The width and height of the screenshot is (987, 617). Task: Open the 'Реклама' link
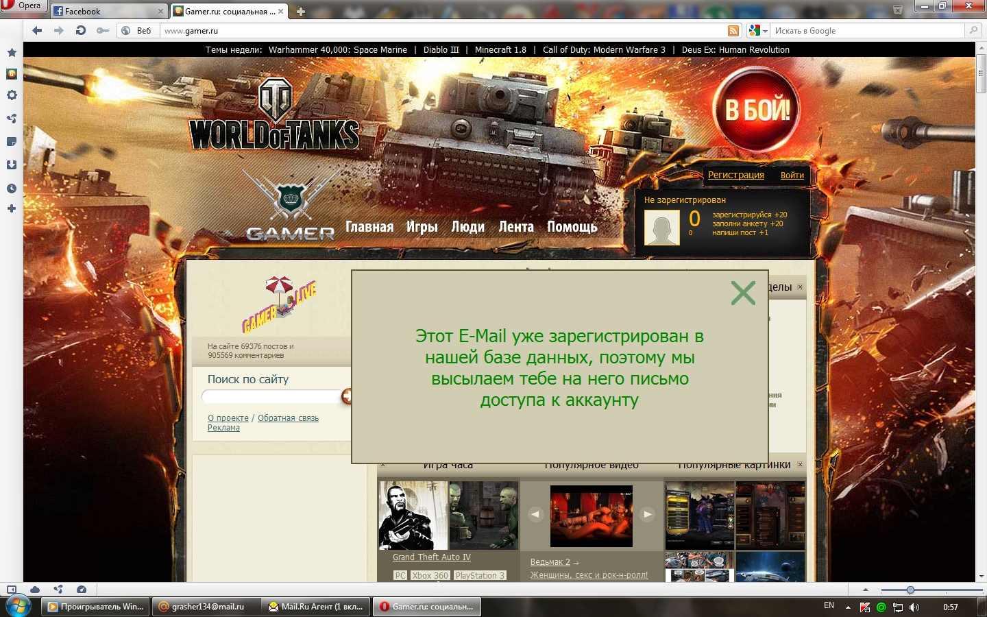point(223,428)
